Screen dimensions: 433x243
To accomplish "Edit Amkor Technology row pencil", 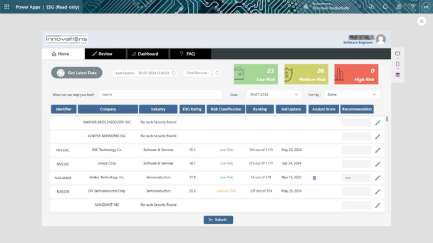I will pyautogui.click(x=378, y=178).
